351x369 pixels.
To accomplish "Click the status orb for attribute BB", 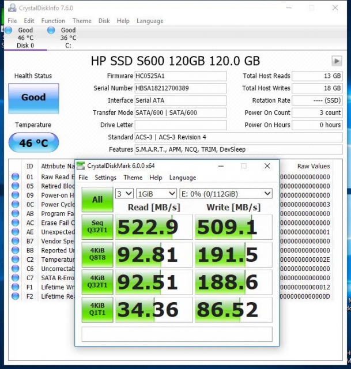I will click(x=16, y=250).
